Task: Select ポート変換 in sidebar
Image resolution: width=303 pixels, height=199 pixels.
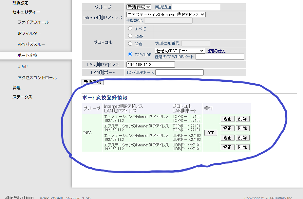Action: click(x=27, y=55)
